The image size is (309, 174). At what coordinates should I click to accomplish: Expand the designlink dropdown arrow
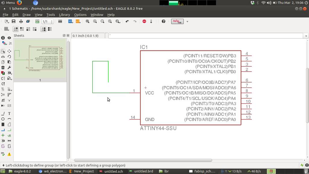point(187,21)
